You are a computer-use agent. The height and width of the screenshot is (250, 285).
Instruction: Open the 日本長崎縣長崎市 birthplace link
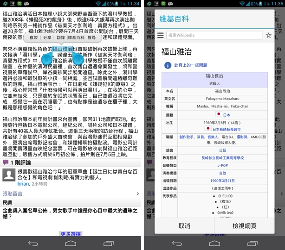tap(227, 129)
